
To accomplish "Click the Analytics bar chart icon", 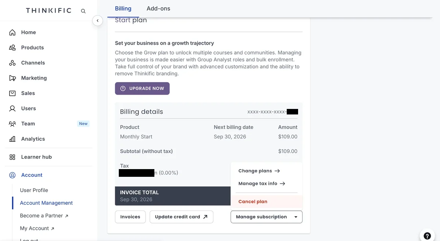I will (12, 139).
